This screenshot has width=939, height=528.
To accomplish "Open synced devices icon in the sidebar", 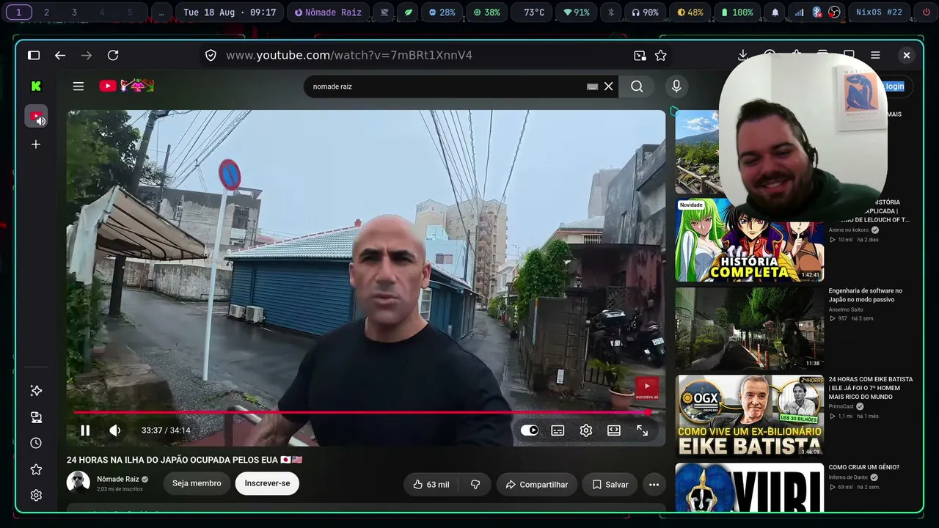I will pyautogui.click(x=36, y=417).
